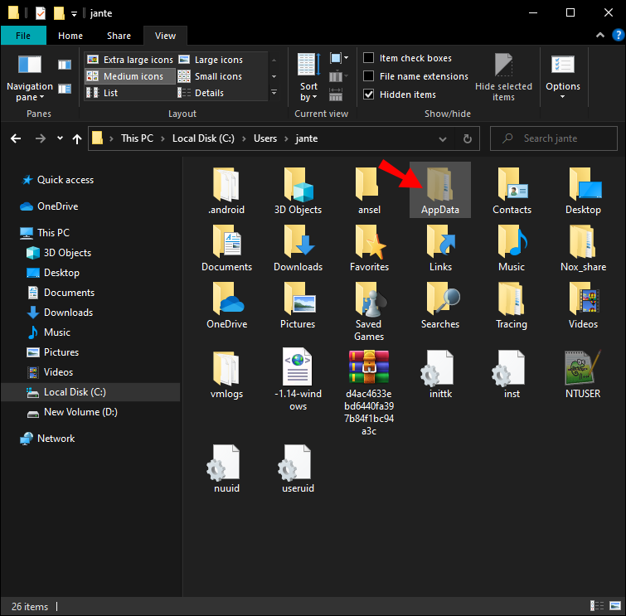
Task: Open the Downloads folder icon in file view
Action: click(298, 246)
